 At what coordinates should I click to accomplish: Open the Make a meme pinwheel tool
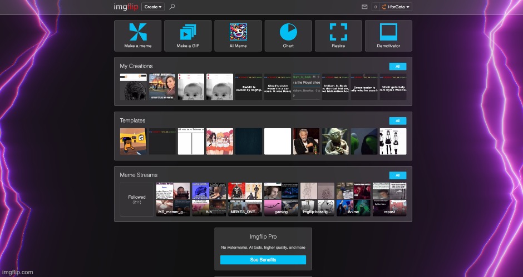point(138,36)
